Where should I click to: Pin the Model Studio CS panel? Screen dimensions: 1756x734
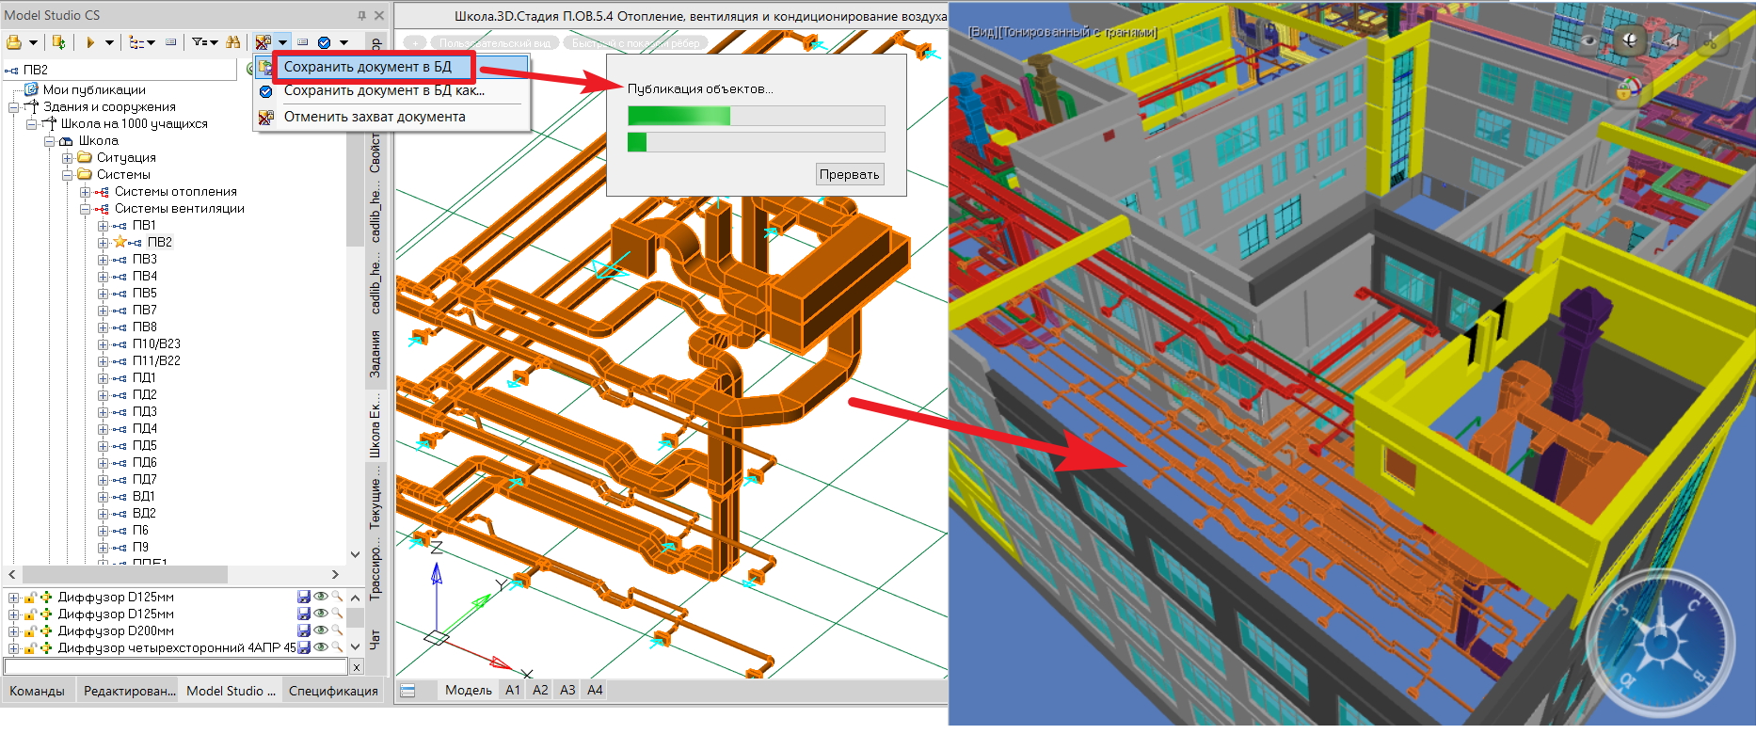[361, 15]
